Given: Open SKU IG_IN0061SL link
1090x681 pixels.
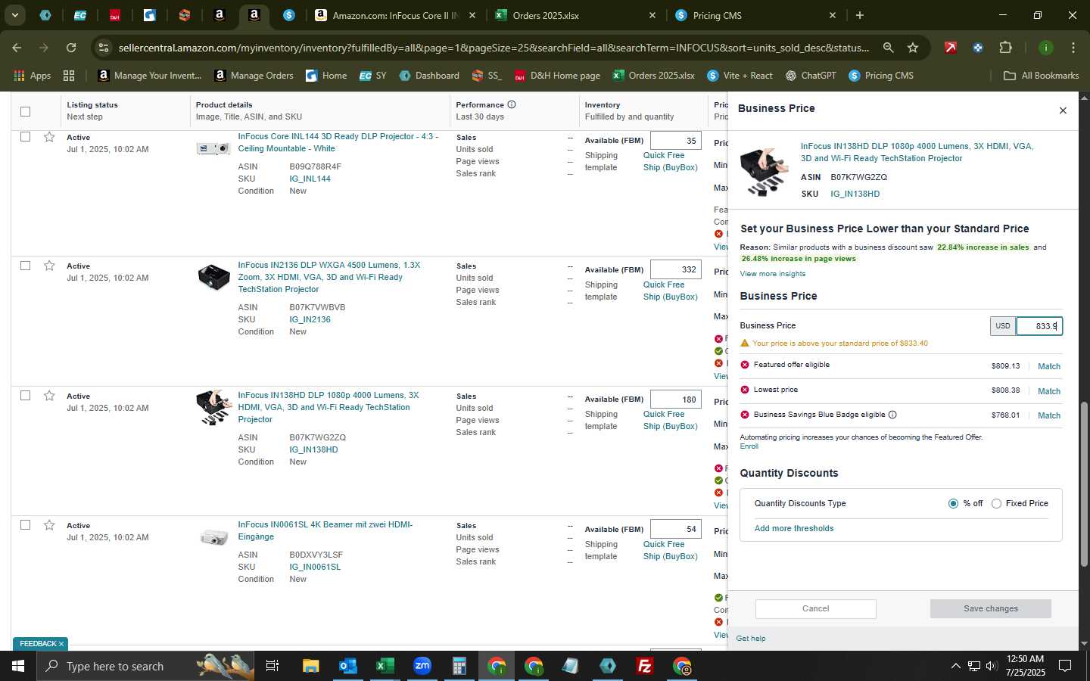Looking at the screenshot, I should [315, 567].
